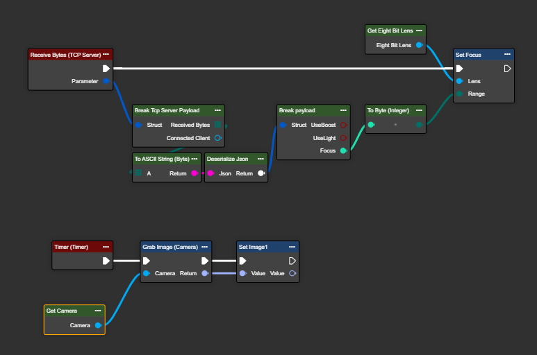
Task: Click the Grab Image execution input pin
Action: tap(147, 261)
